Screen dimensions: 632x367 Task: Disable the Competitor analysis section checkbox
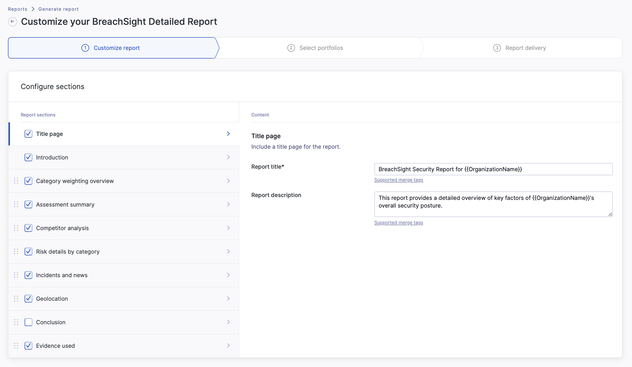28,228
